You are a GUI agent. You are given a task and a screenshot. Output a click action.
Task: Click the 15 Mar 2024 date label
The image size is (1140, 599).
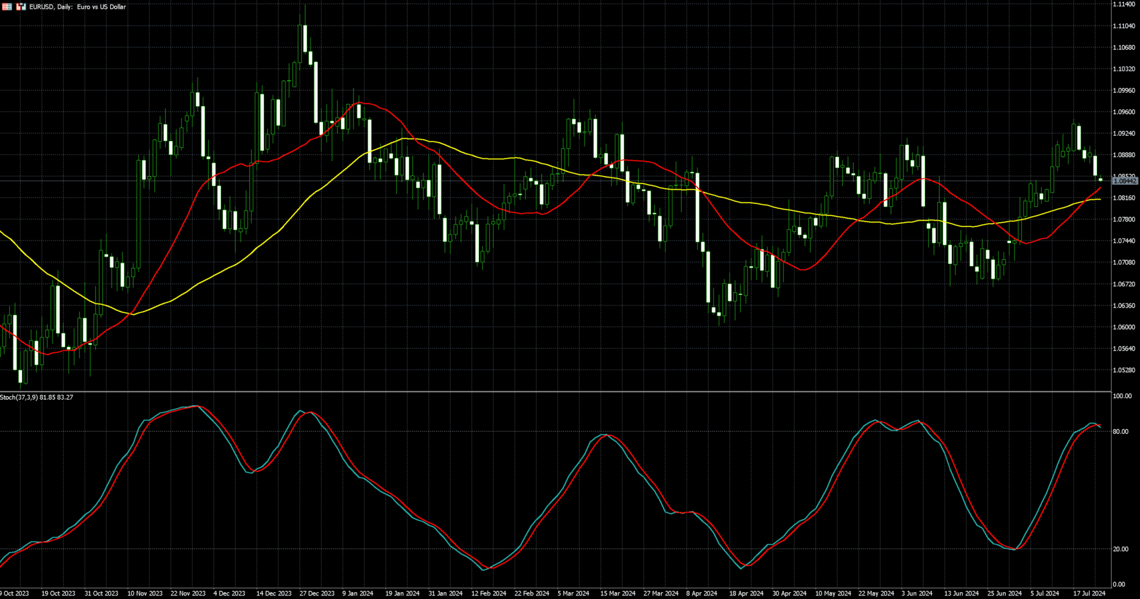[617, 594]
